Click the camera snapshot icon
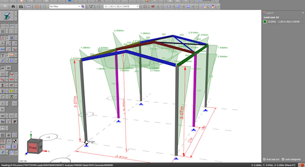 21,6
